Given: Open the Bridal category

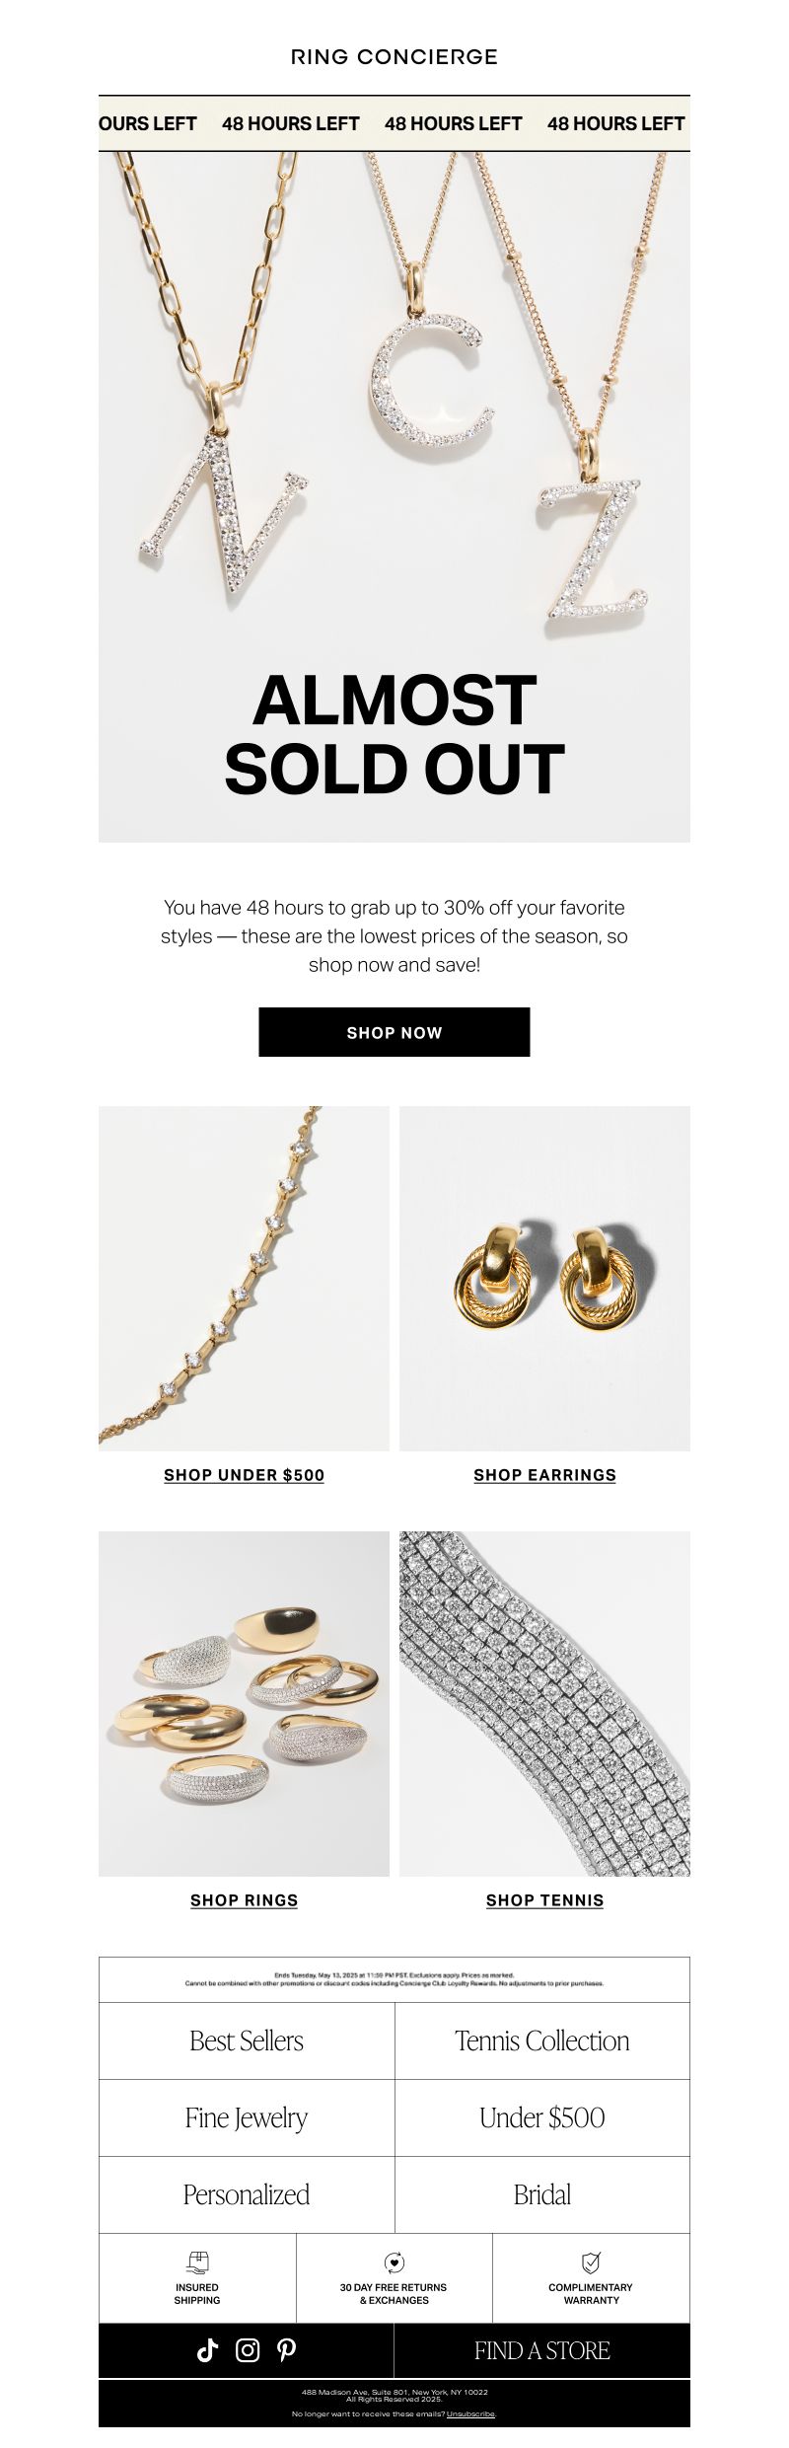Looking at the screenshot, I should (x=542, y=2194).
